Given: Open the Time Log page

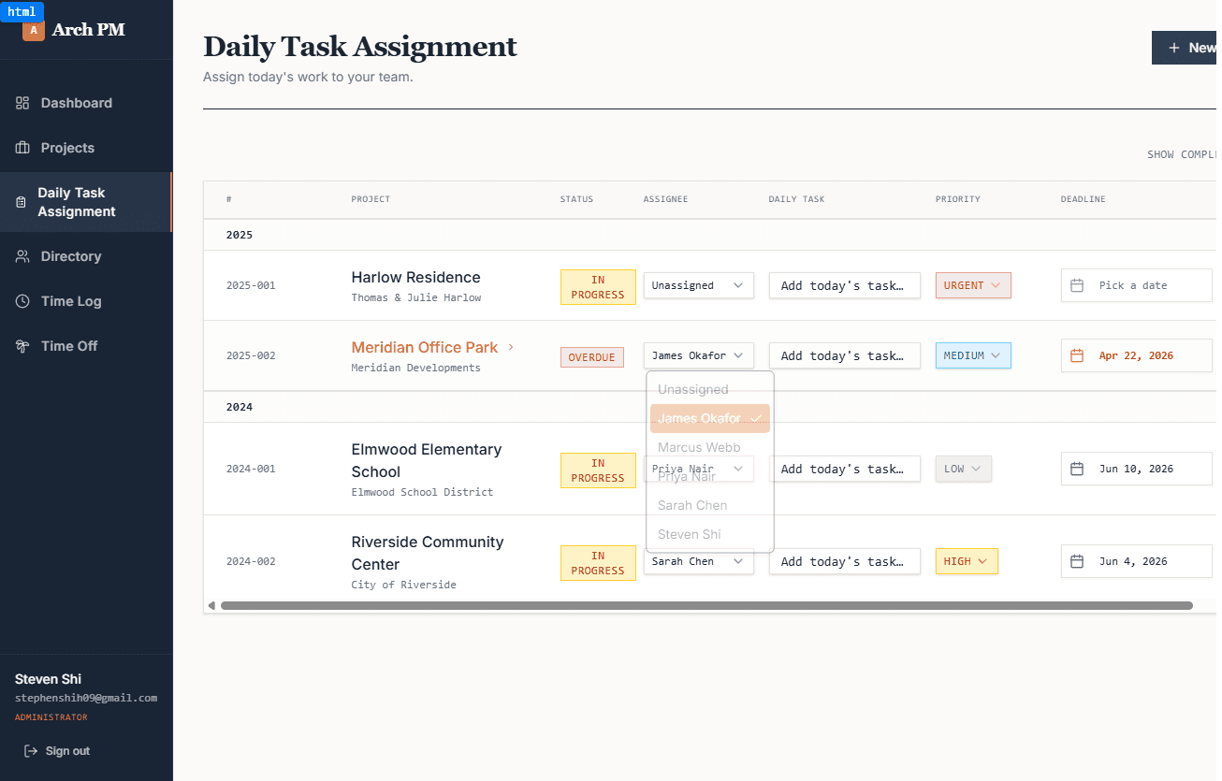Looking at the screenshot, I should (86, 301).
